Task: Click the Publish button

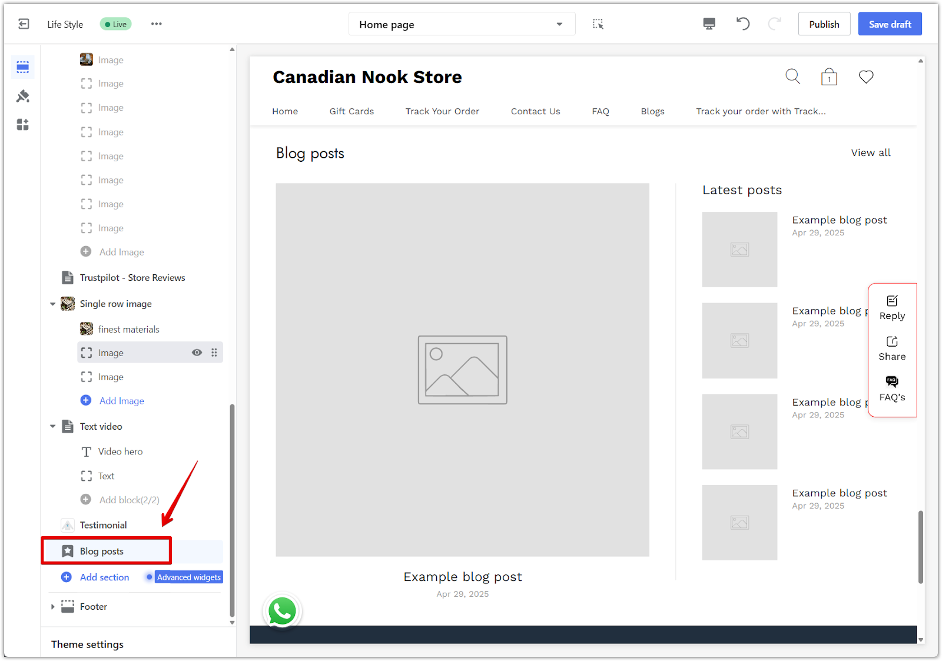Action: click(x=824, y=24)
